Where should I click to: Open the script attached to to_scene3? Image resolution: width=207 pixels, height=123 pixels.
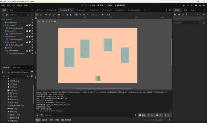30,25
